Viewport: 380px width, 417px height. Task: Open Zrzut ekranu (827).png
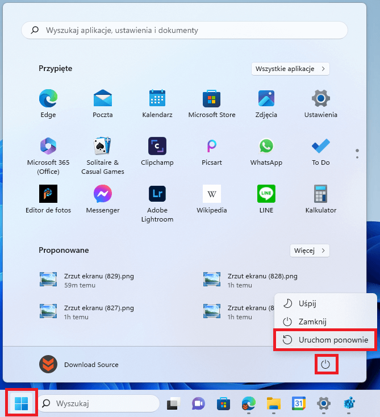click(x=87, y=312)
